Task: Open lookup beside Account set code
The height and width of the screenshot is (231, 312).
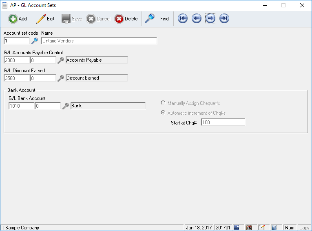Action: pyautogui.click(x=35, y=41)
